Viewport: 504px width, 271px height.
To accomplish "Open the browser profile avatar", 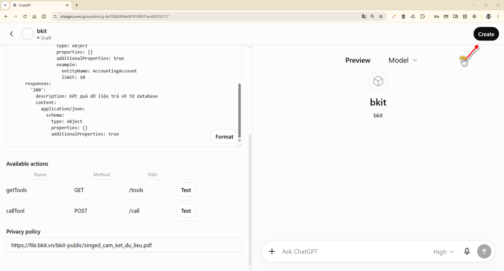I will pyautogui.click(x=488, y=16).
